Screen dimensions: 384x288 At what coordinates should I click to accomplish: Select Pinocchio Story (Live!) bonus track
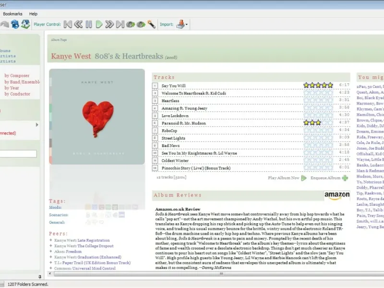(196, 168)
